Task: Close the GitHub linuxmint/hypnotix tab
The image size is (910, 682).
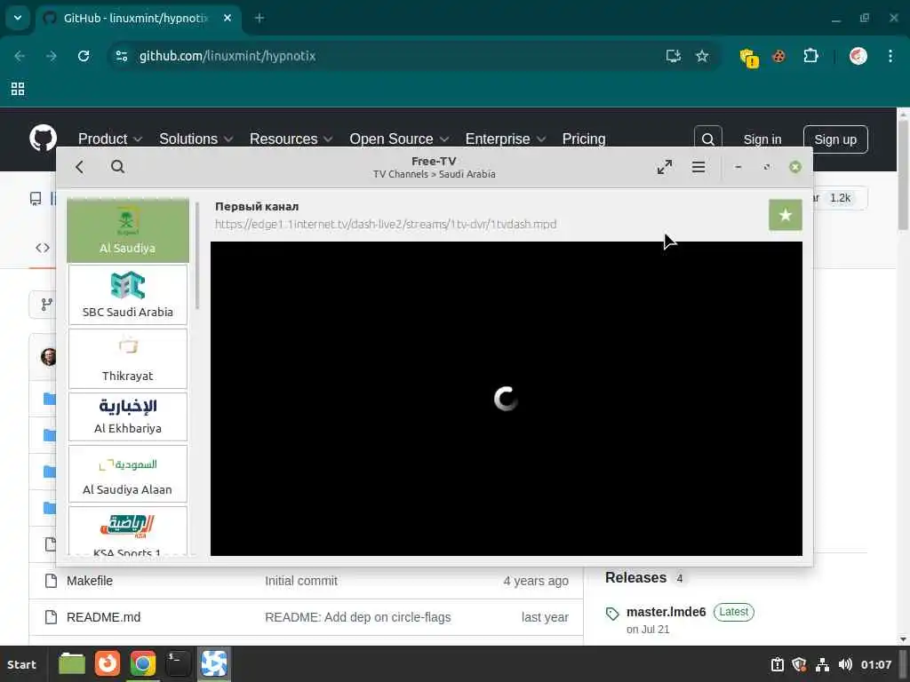Action: 227,18
